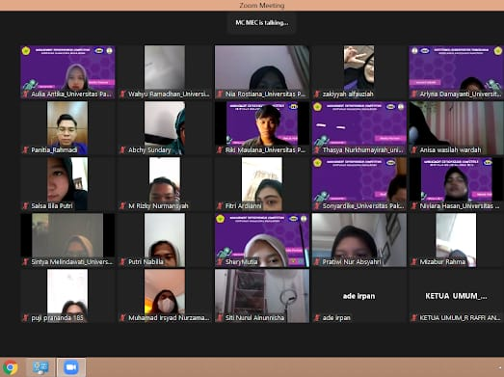Select Pratiwi Nur Absyahri's video tile
504x377 pixels.
point(359,240)
